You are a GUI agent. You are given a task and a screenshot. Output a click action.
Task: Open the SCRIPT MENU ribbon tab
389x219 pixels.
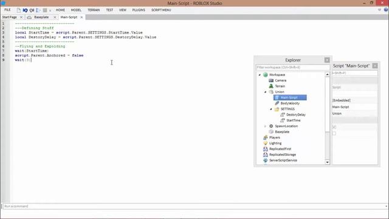tap(161, 10)
